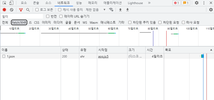Tick the checkbox beside 1.json

pyautogui.click(x=4, y=56)
